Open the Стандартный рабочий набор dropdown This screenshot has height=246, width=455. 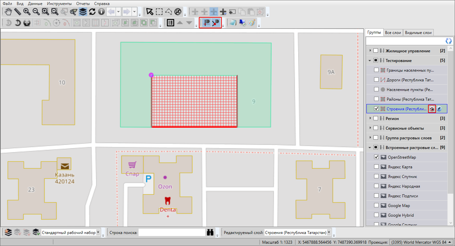(98, 233)
